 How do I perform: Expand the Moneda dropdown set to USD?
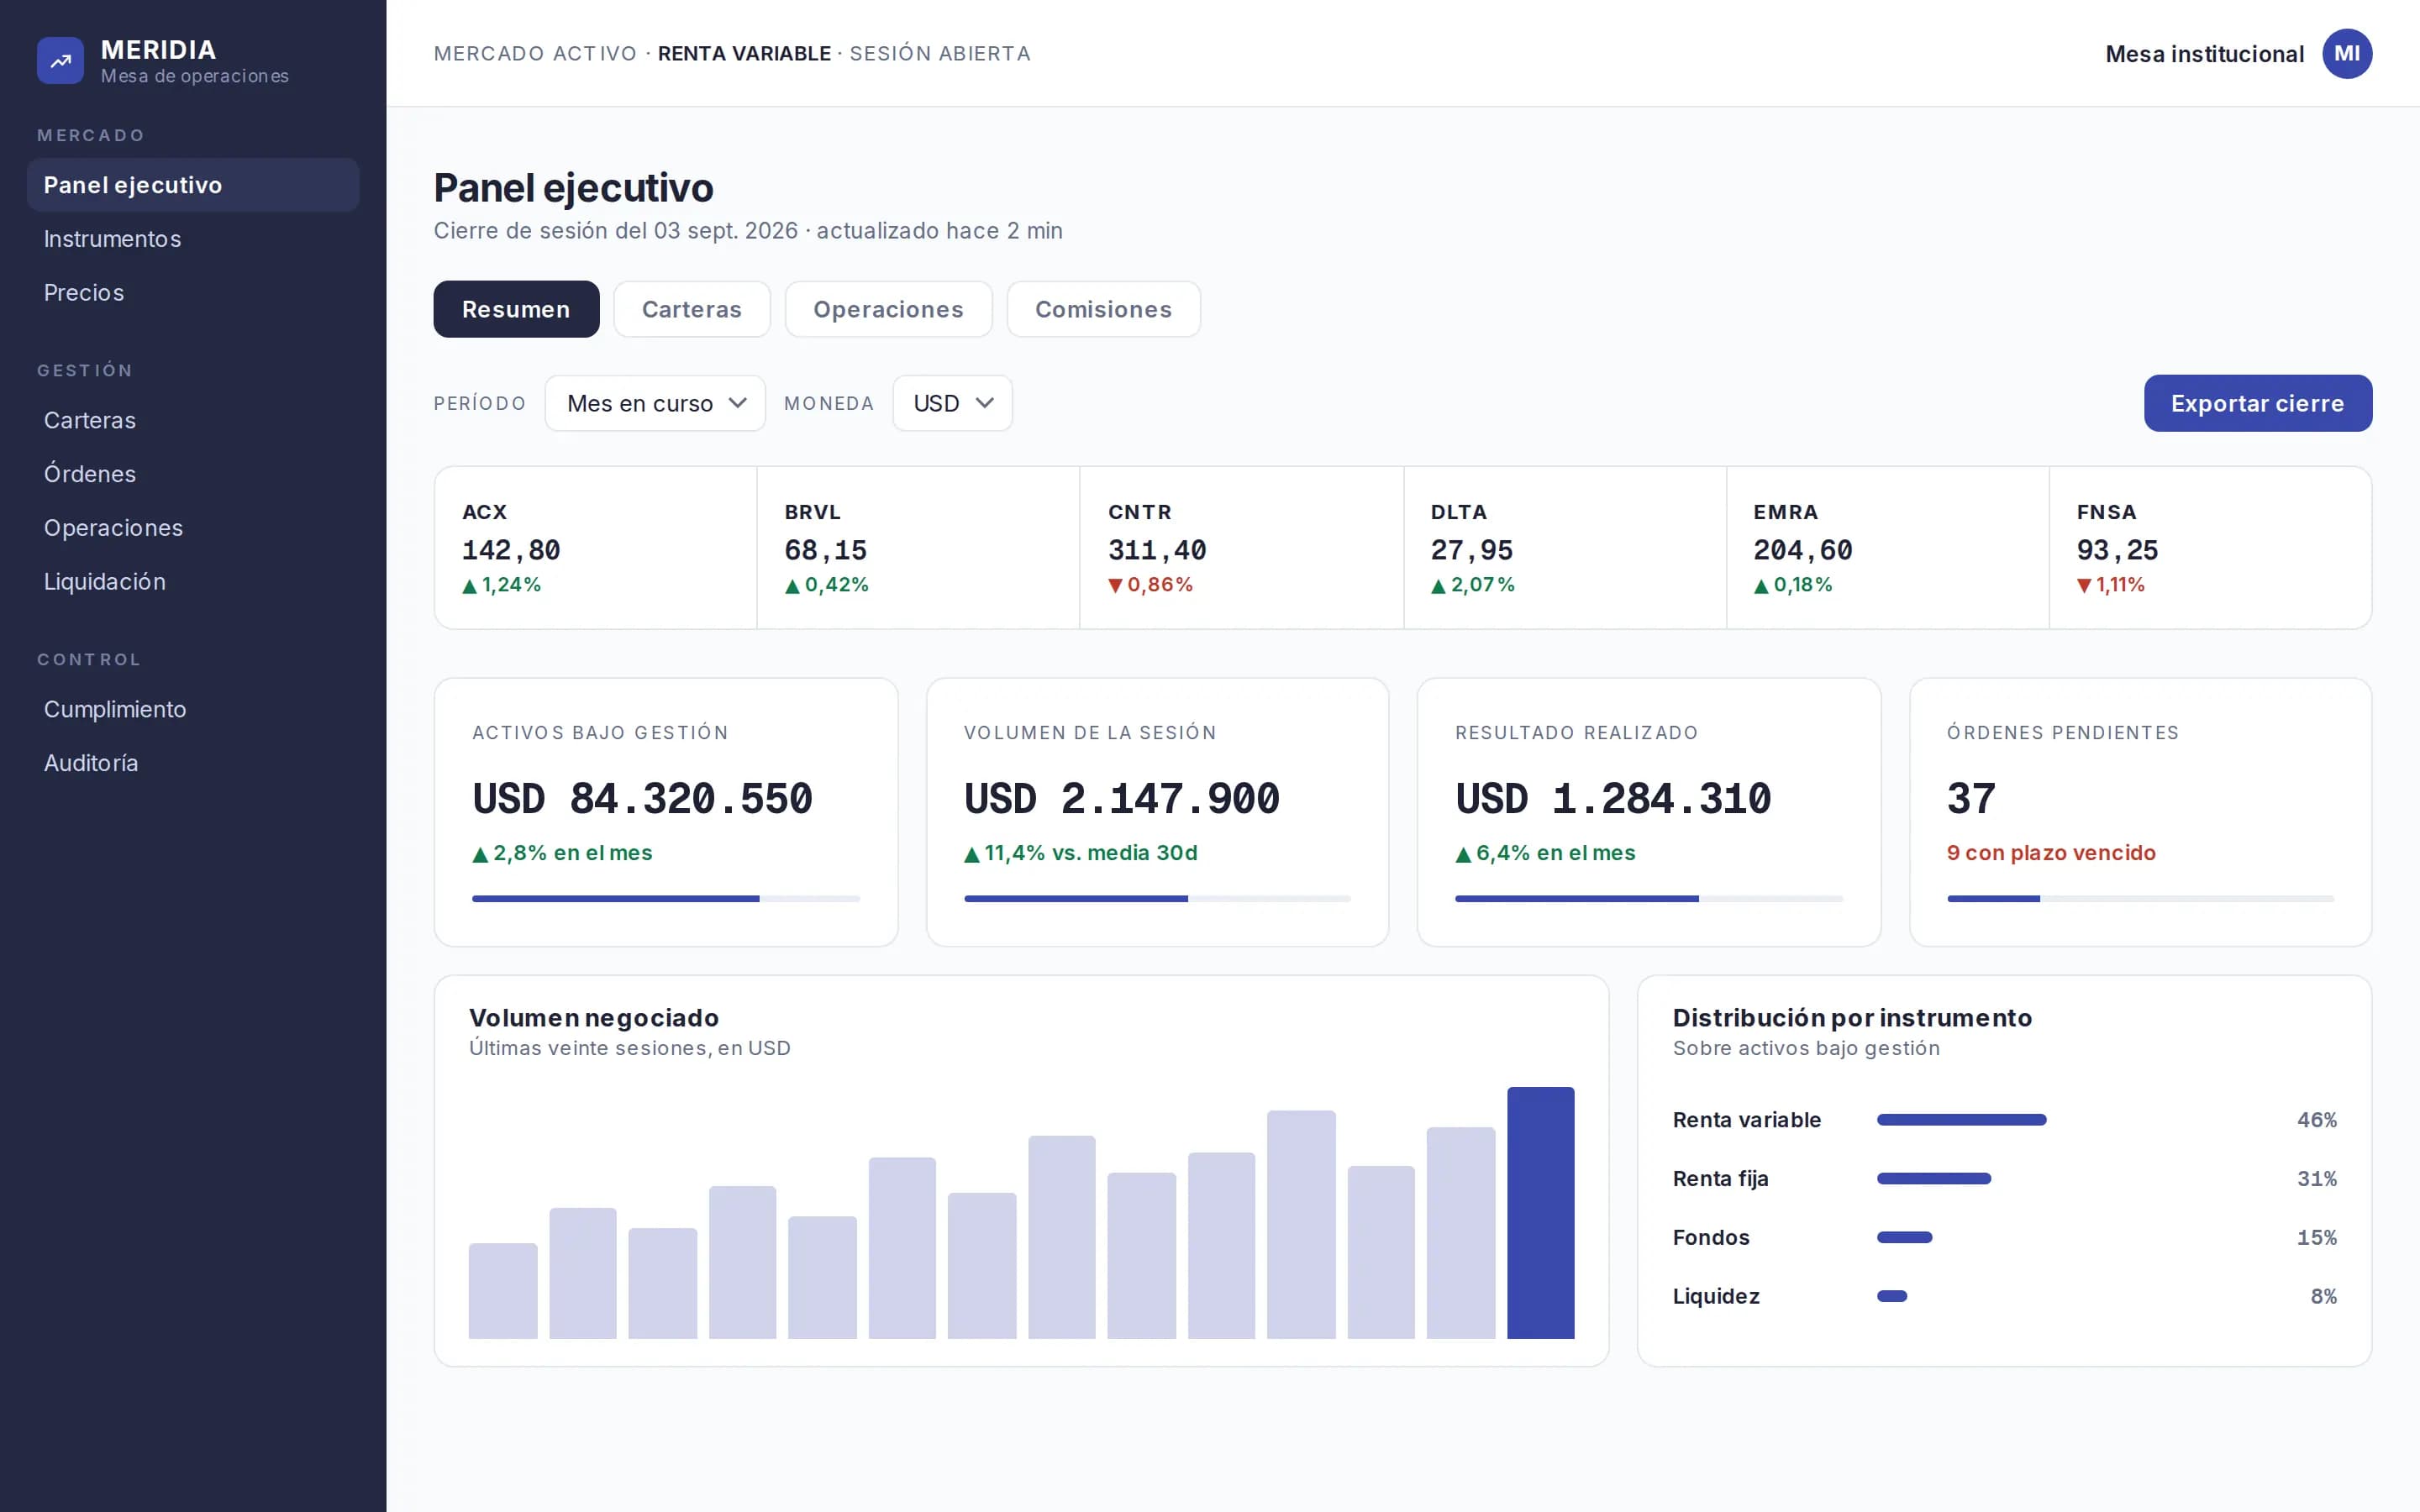click(x=952, y=403)
